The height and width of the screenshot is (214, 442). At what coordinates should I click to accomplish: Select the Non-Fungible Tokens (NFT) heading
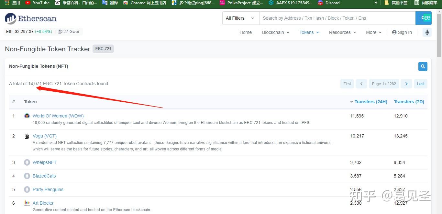(x=39, y=66)
